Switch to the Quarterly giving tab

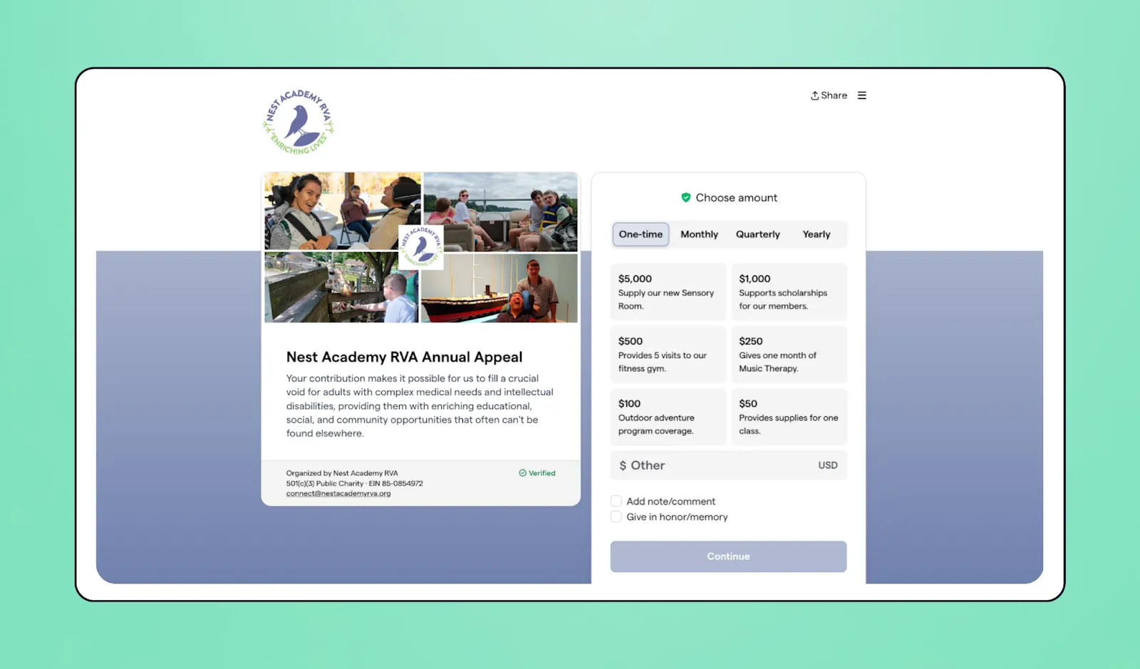(x=757, y=234)
